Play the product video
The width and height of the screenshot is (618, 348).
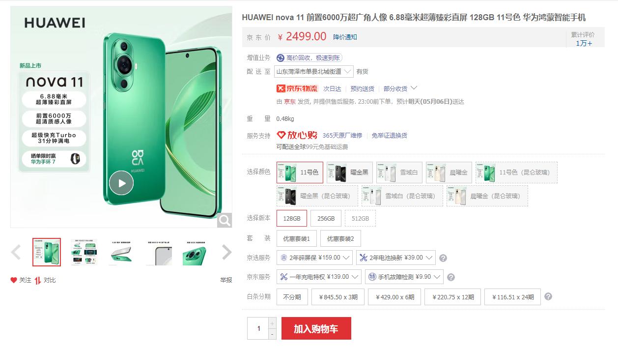click(121, 183)
